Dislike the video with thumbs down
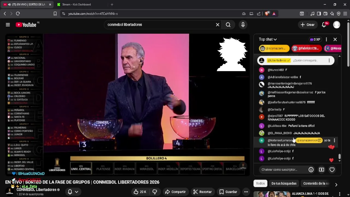 pos(155,192)
